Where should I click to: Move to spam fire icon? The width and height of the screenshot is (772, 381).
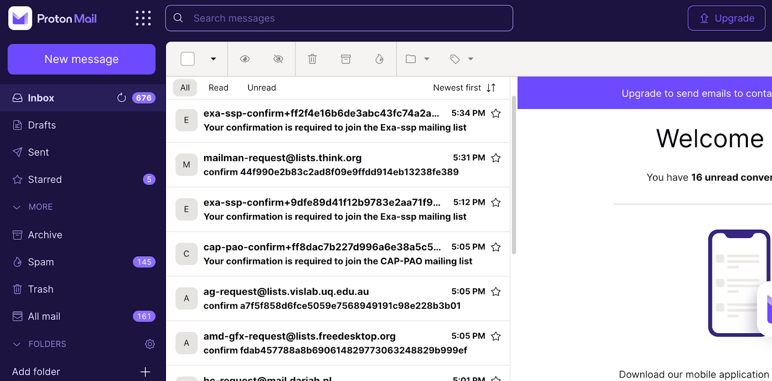point(379,59)
